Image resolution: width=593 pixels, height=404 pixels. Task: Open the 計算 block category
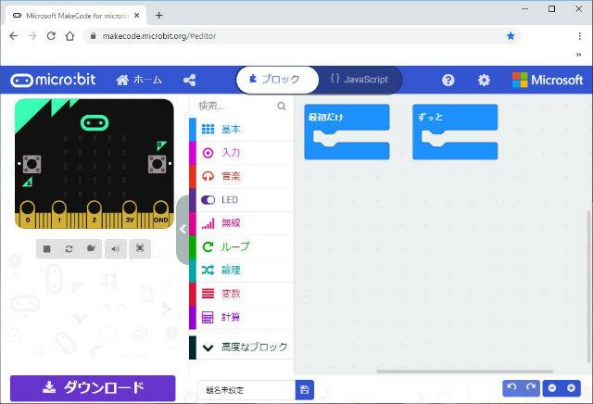click(241, 317)
